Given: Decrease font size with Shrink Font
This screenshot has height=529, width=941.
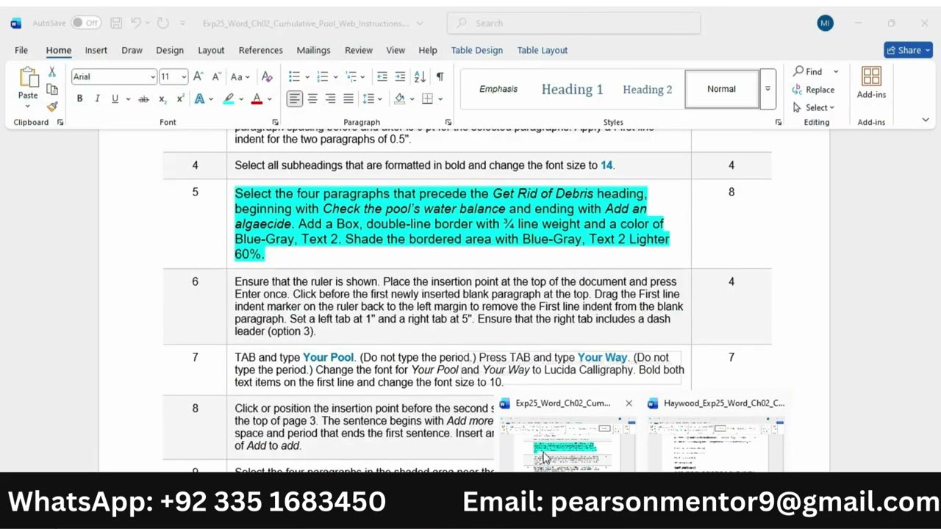Looking at the screenshot, I should [216, 76].
